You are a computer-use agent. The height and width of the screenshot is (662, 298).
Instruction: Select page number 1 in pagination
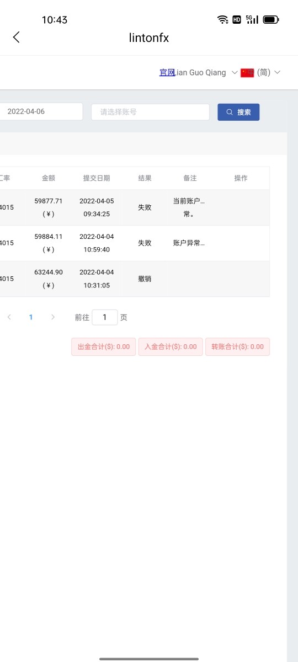coord(31,317)
